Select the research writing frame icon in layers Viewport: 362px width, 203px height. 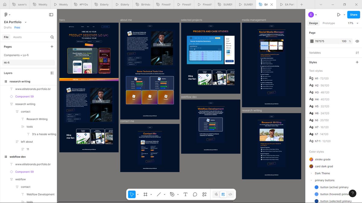pyautogui.click(x=6, y=82)
